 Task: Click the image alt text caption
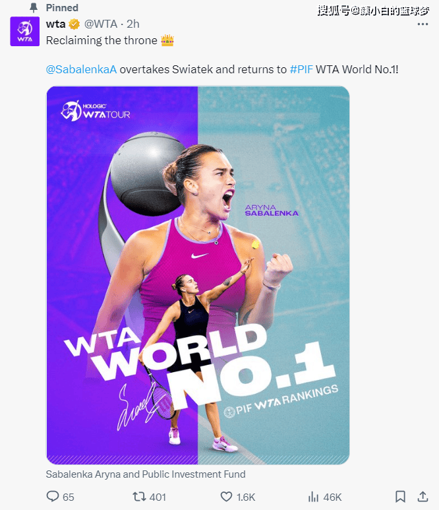pos(146,474)
